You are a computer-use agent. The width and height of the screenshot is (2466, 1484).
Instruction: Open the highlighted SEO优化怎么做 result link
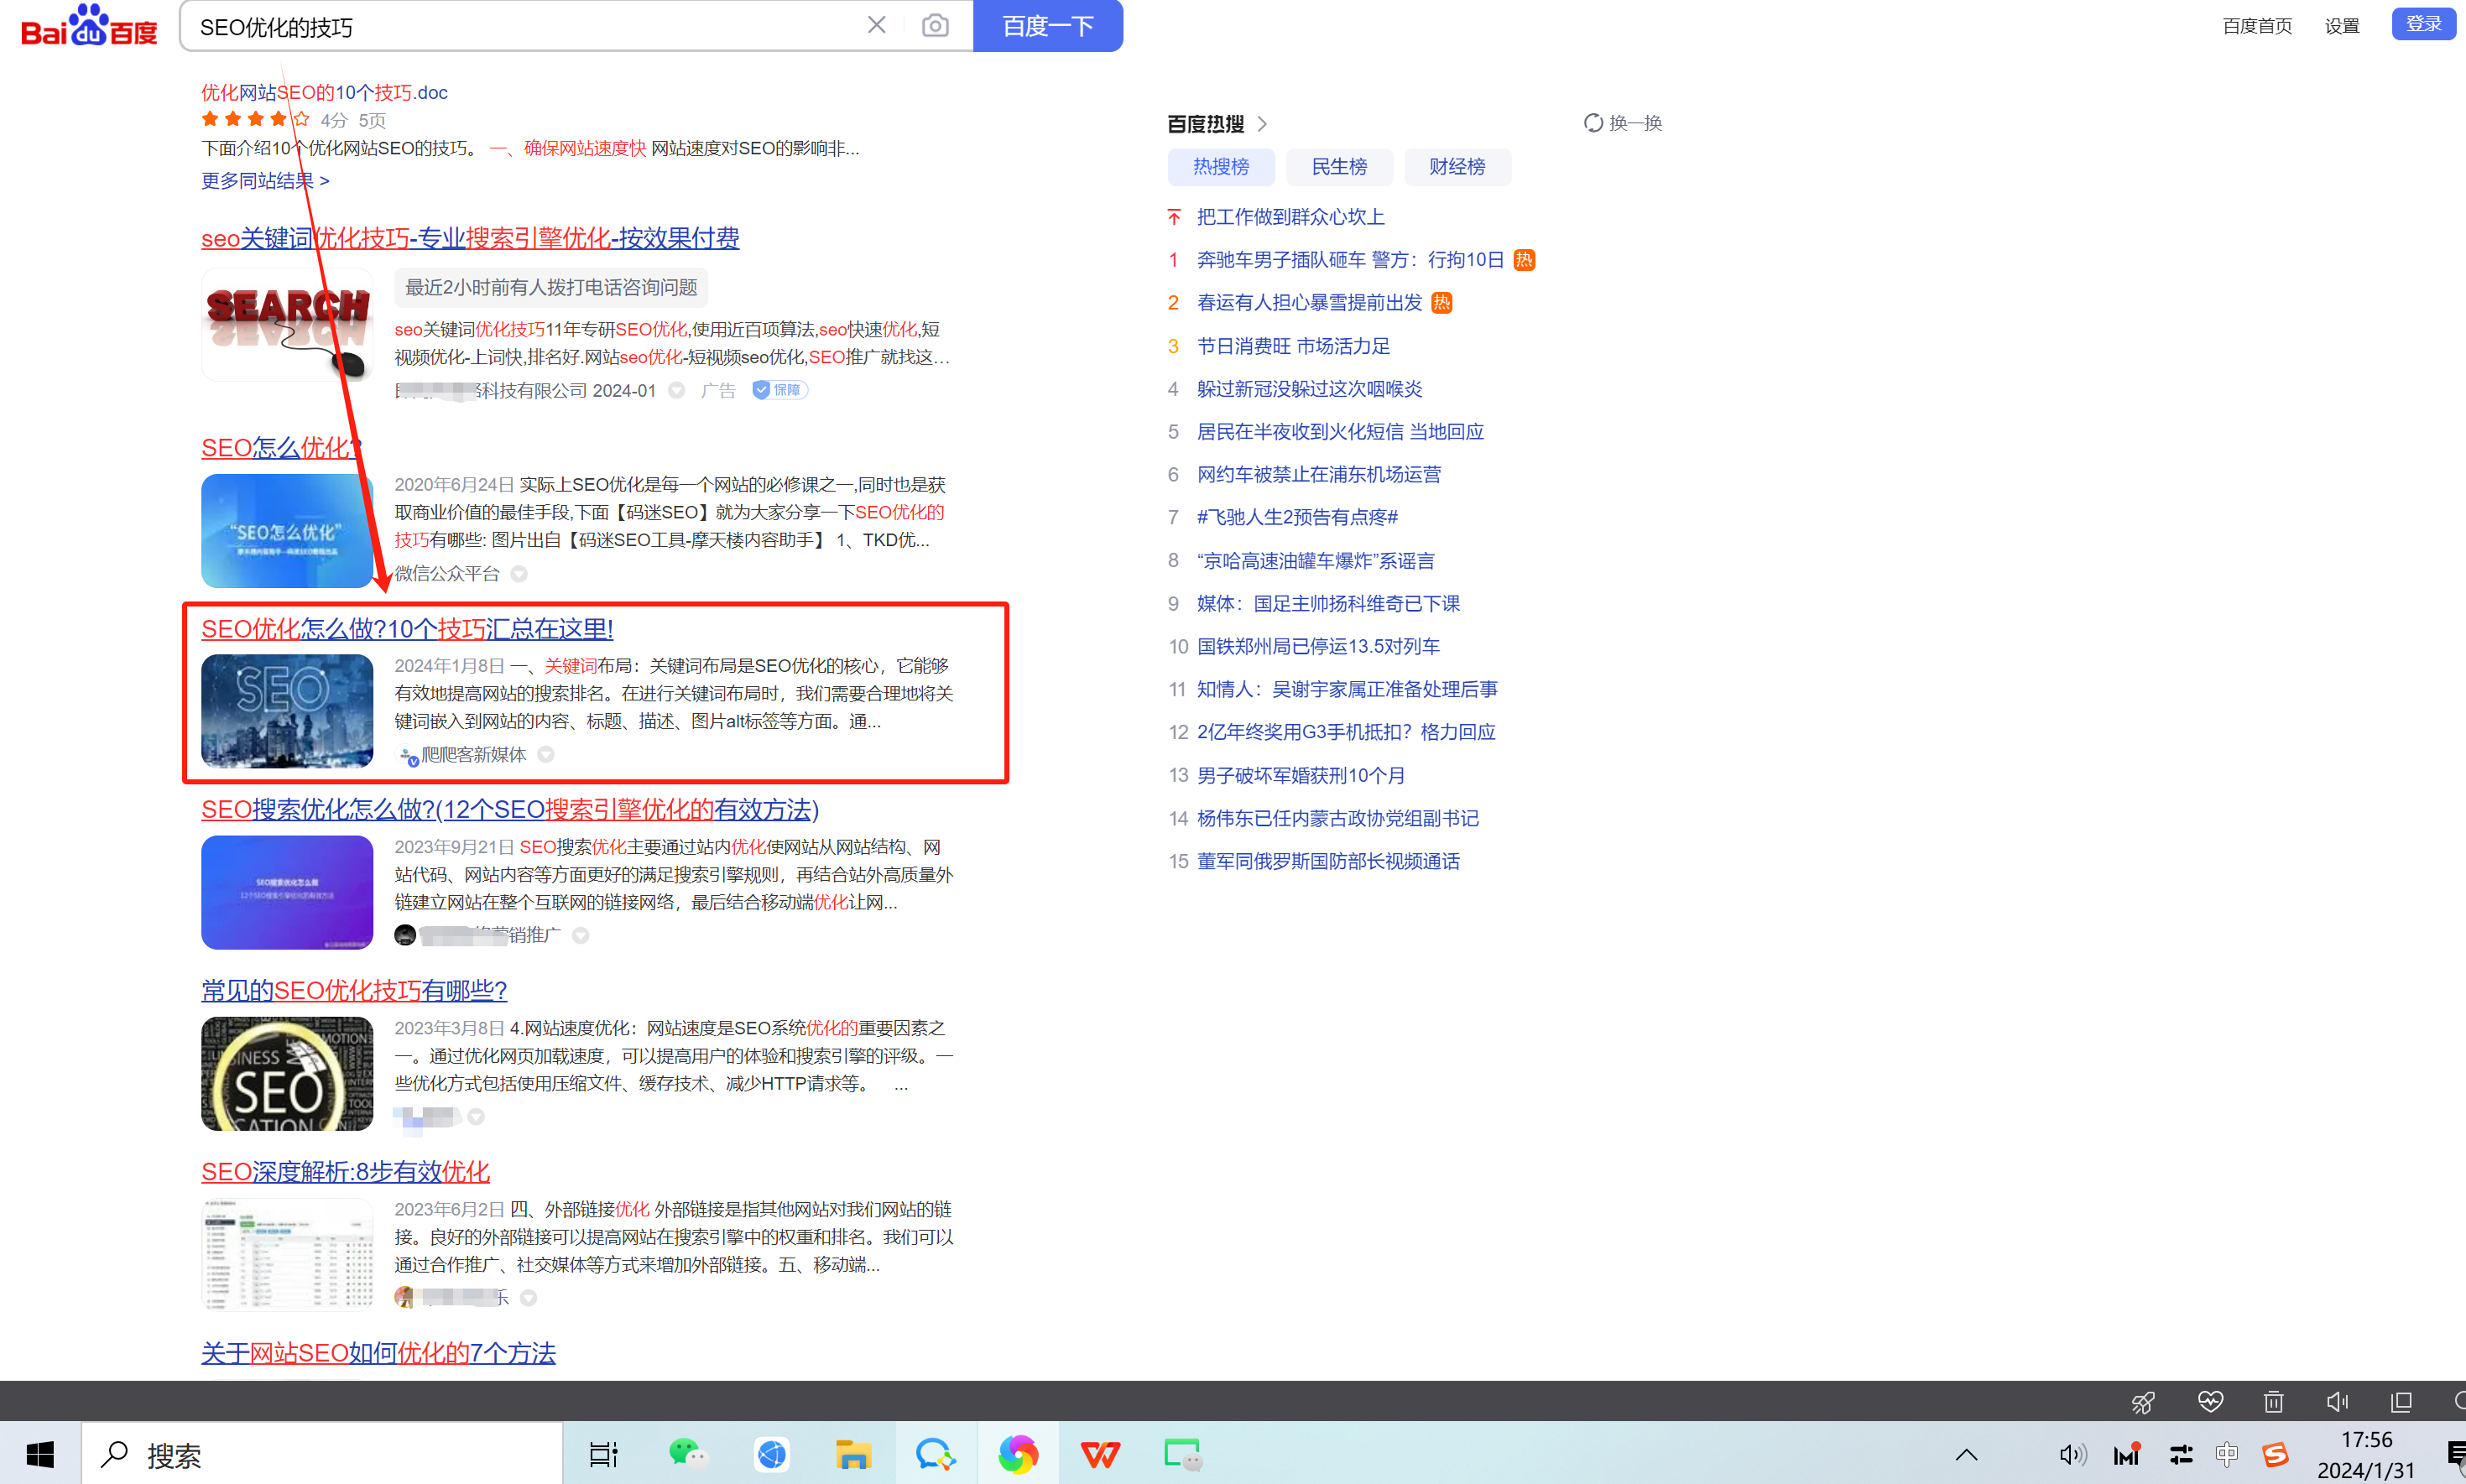406,628
